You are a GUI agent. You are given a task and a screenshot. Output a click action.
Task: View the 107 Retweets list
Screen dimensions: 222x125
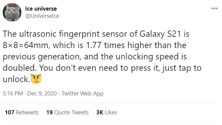coord(22,112)
